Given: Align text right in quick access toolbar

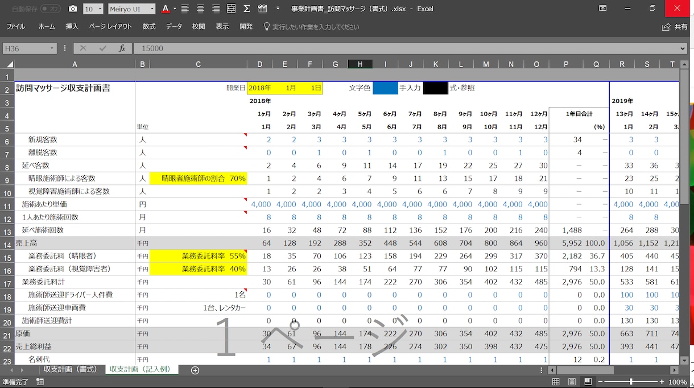Looking at the screenshot, I should [216, 9].
